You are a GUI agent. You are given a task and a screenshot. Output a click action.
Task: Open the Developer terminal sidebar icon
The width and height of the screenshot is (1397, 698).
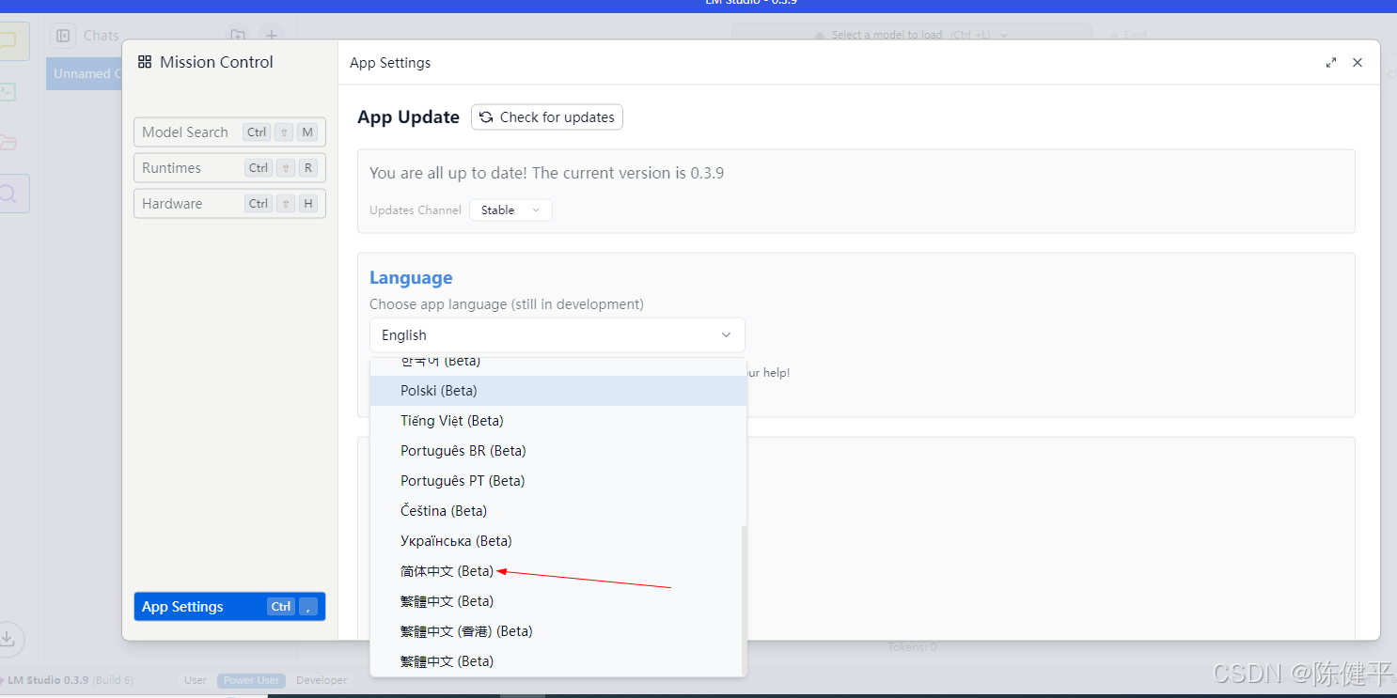tap(8, 91)
